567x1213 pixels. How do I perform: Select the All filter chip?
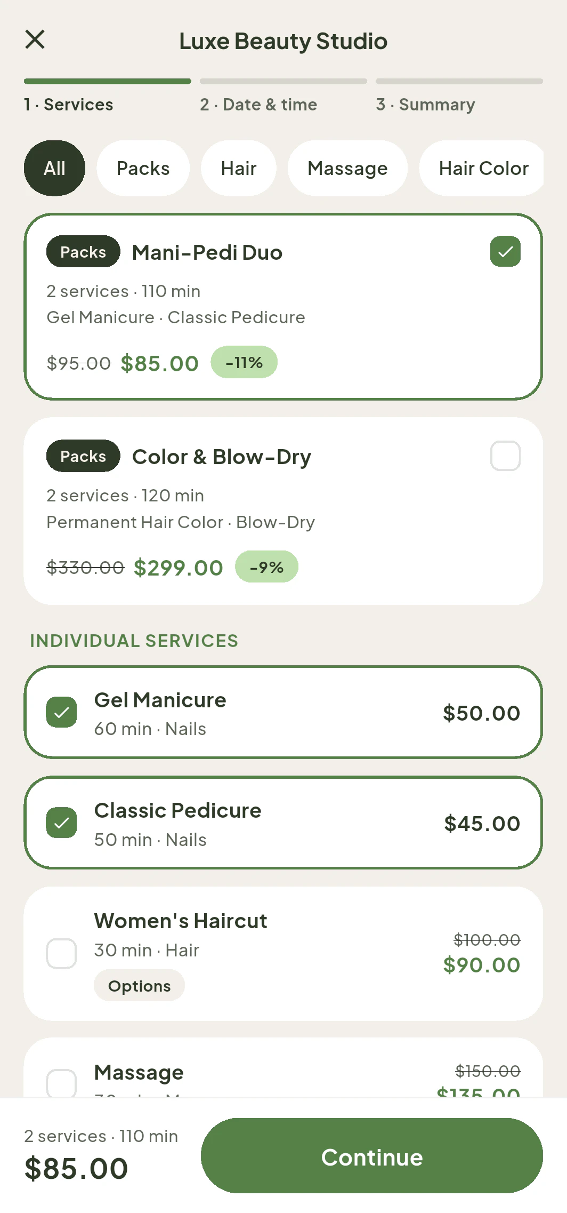pos(54,168)
